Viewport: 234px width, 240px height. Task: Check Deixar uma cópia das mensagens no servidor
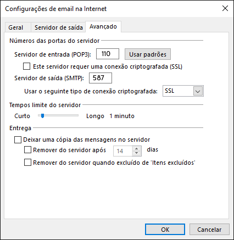[18, 139]
